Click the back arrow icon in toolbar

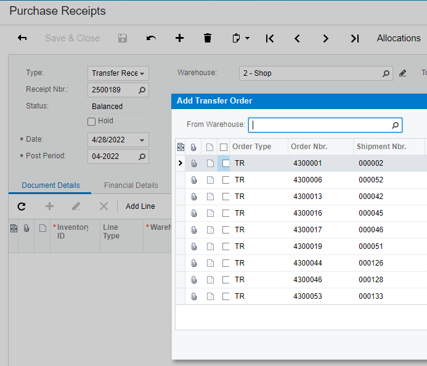22,38
